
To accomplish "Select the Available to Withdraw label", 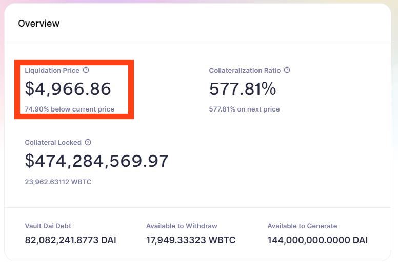I will (182, 226).
